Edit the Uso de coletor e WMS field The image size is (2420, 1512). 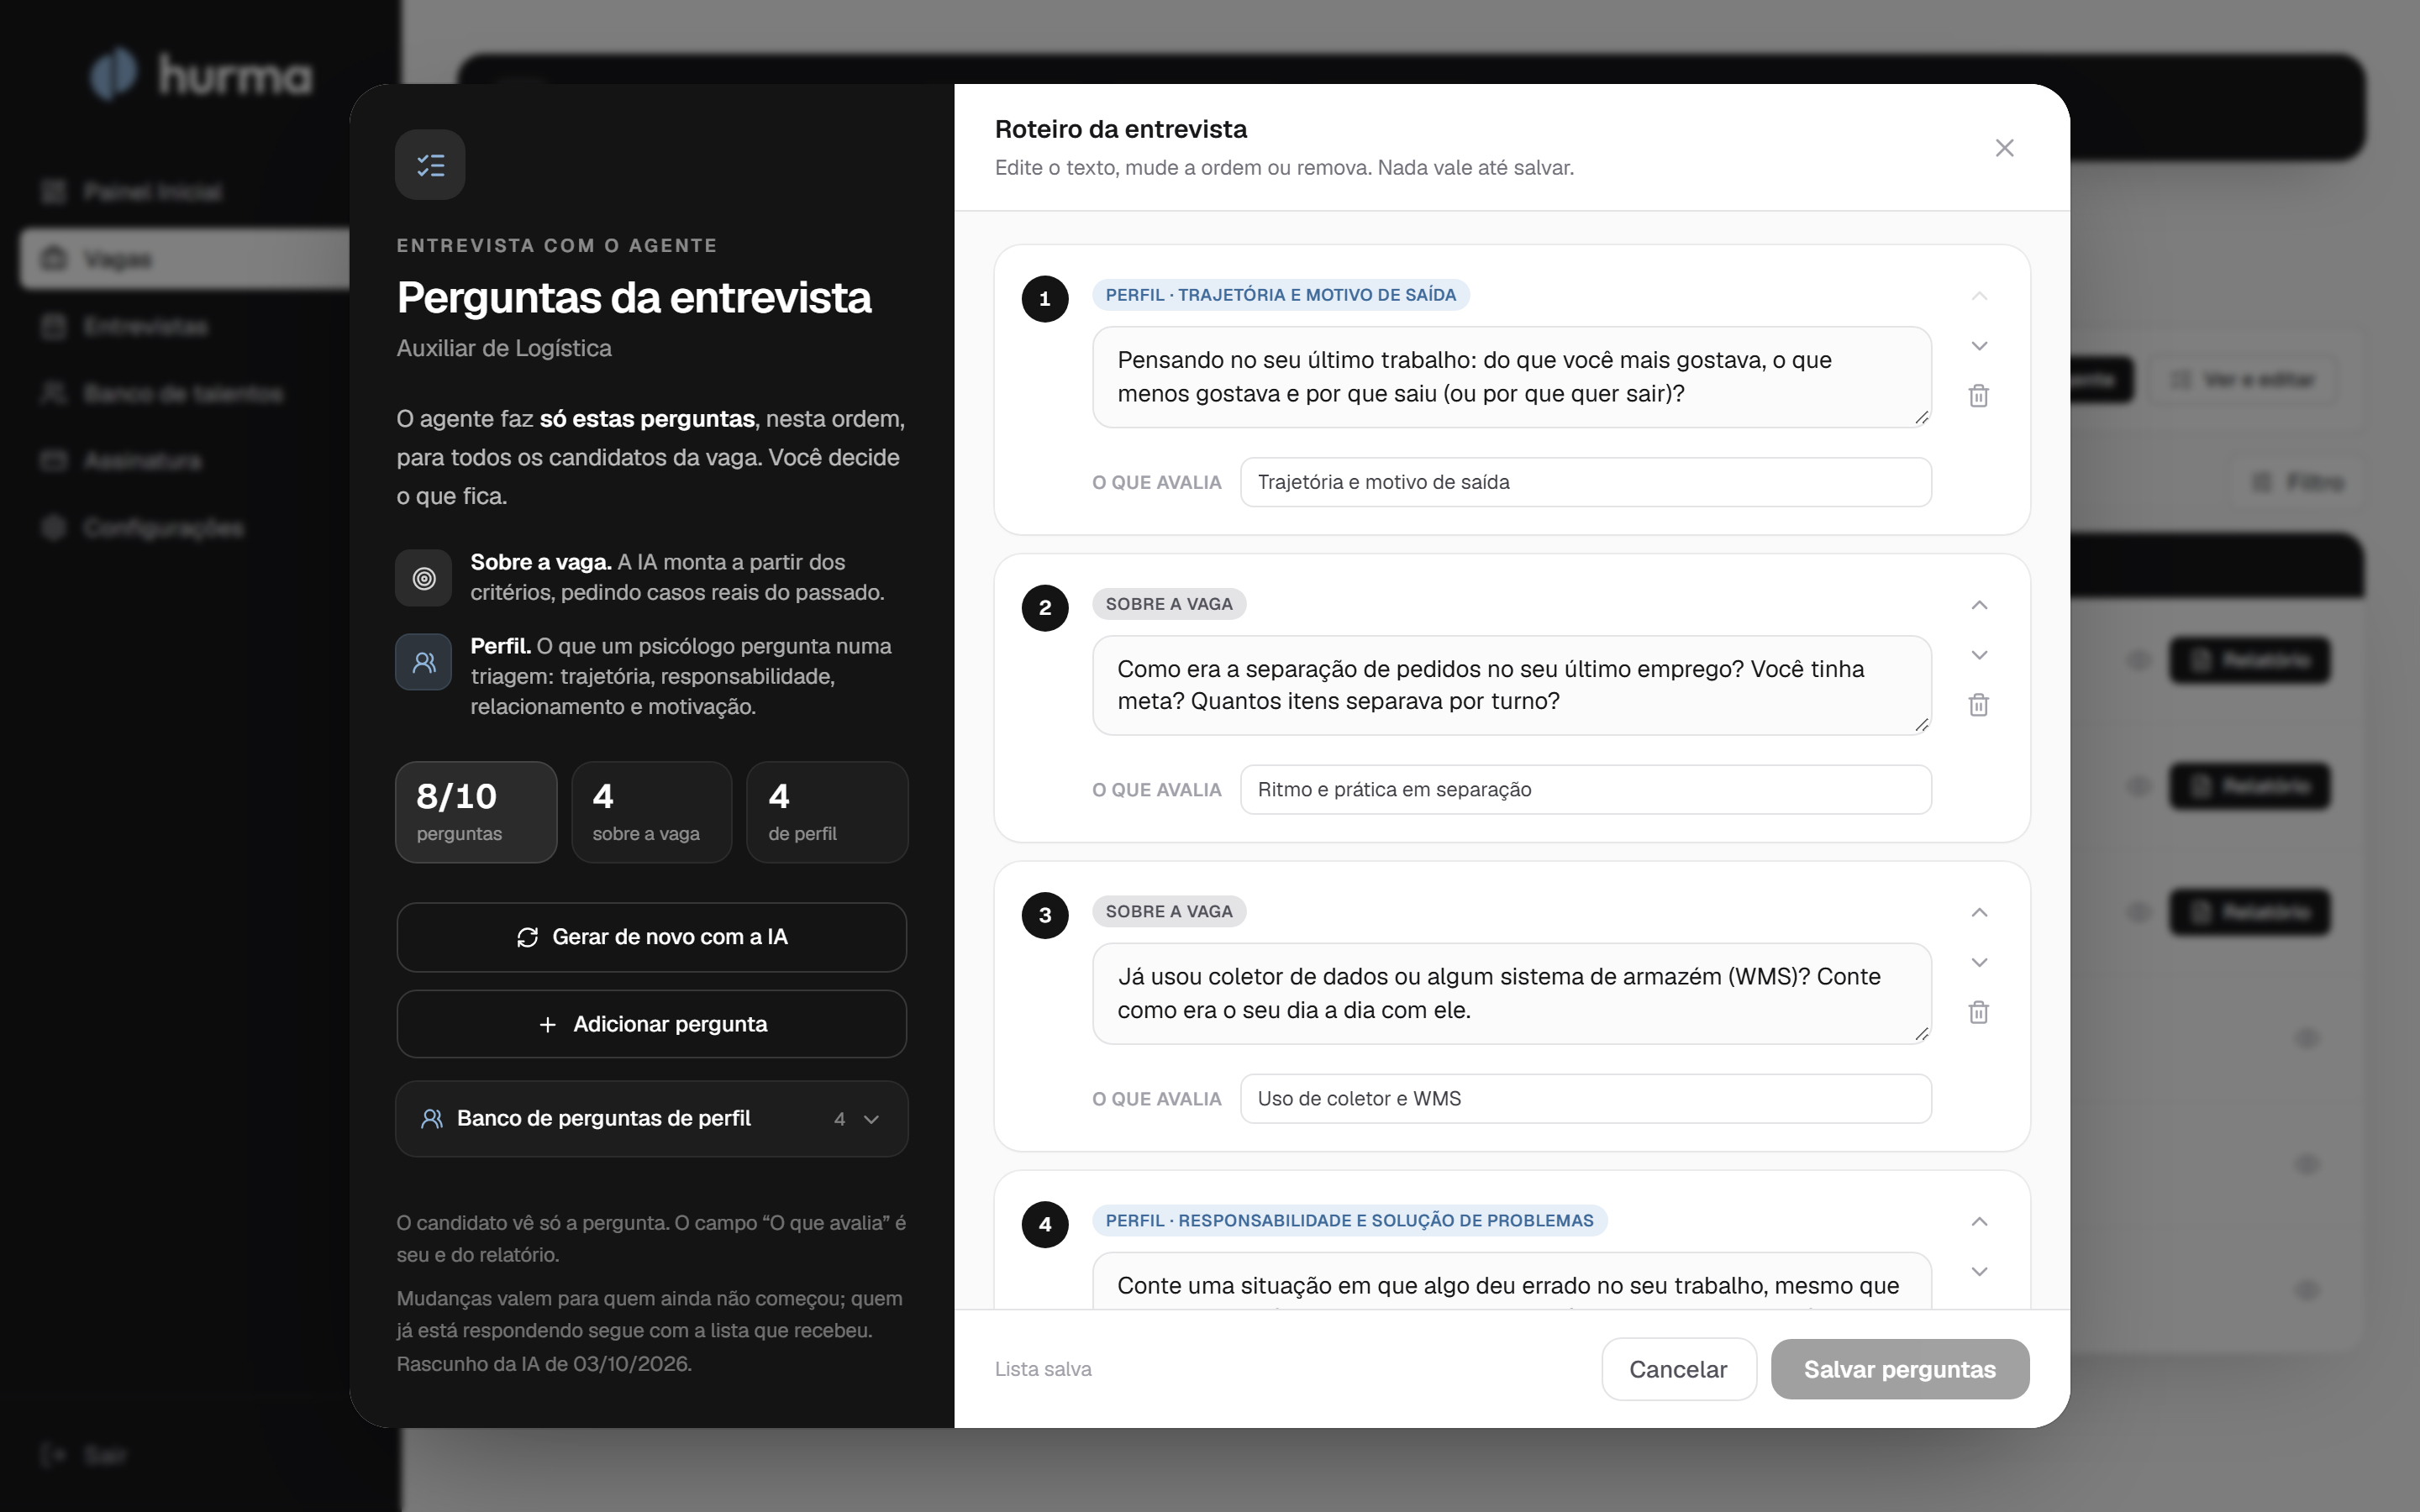pos(1586,1098)
